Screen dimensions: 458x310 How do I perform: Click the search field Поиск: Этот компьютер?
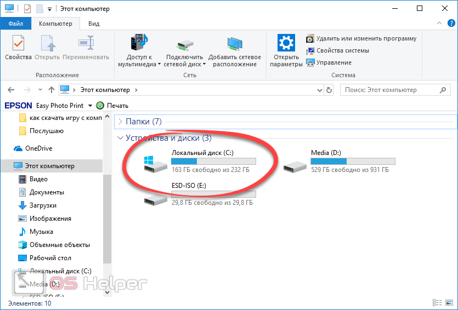389,90
